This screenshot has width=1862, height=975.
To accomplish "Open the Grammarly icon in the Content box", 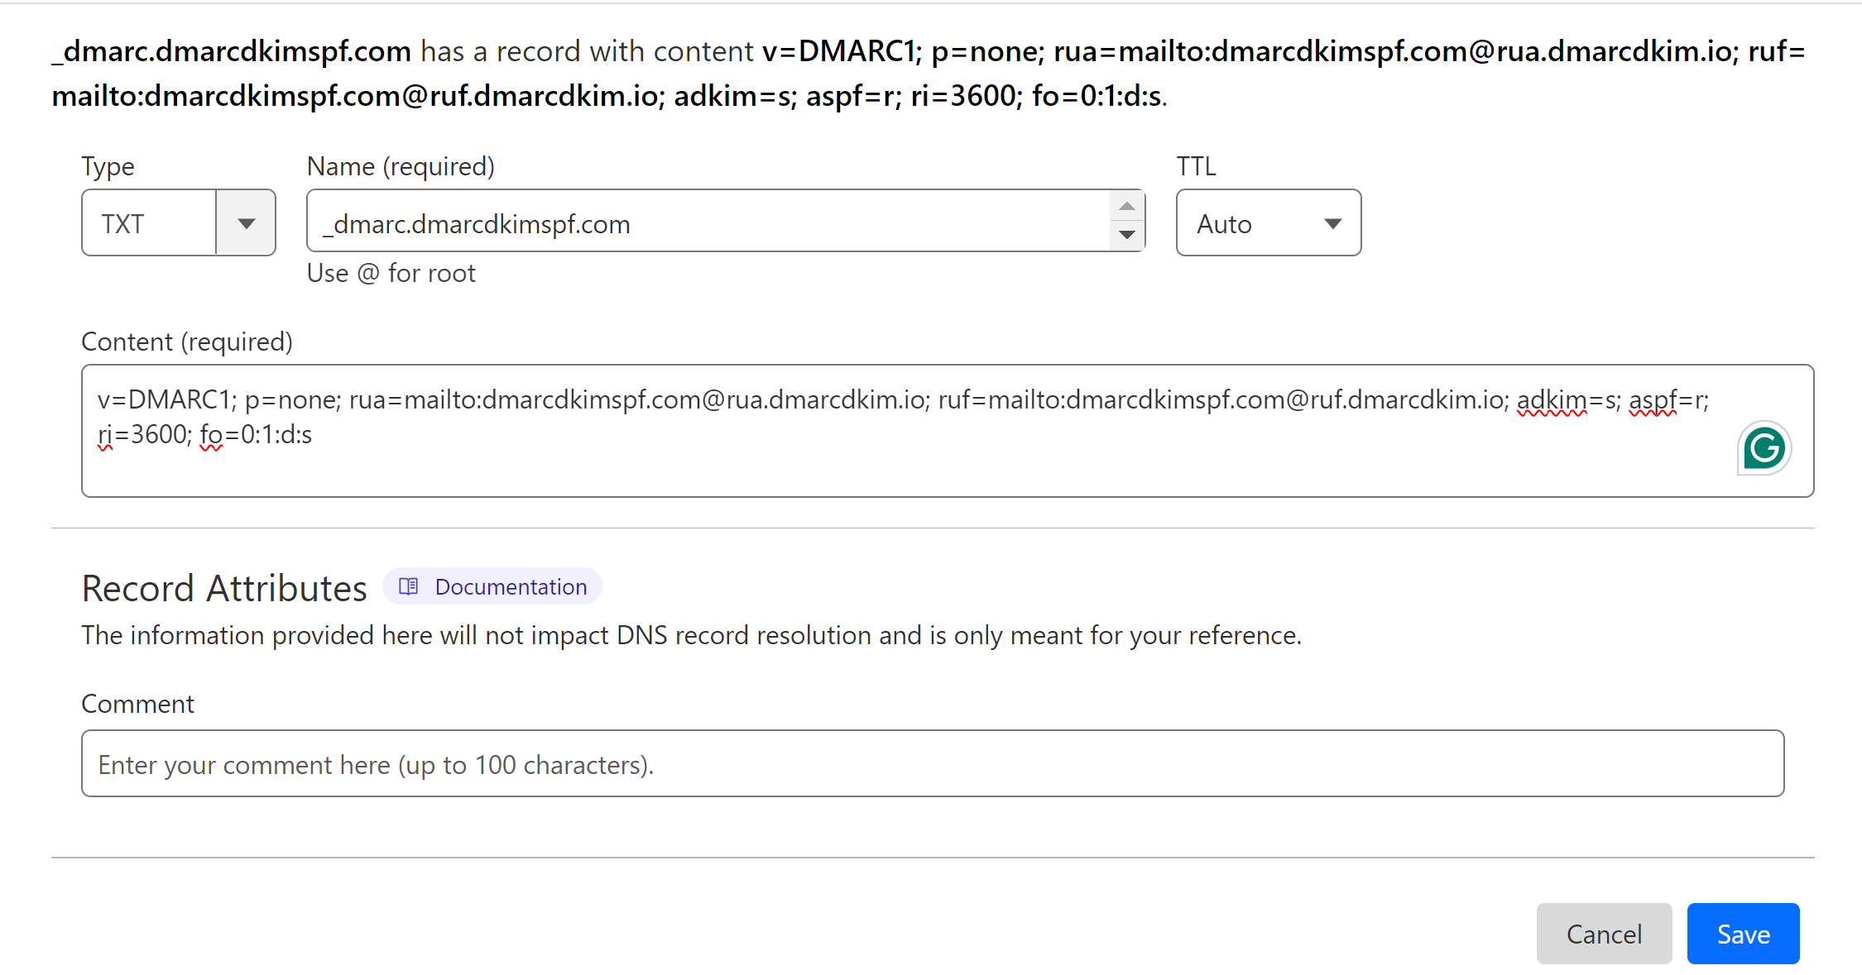I will [x=1764, y=448].
